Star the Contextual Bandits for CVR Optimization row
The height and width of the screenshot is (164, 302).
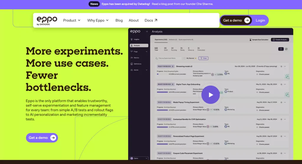point(281,119)
